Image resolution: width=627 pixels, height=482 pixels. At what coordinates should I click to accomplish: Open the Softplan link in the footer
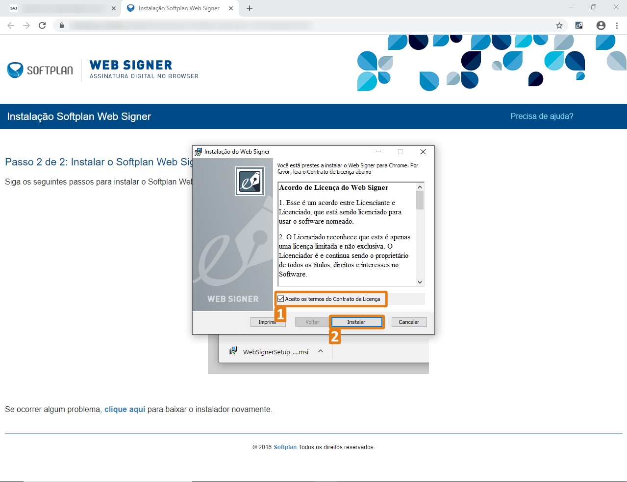pyautogui.click(x=285, y=447)
